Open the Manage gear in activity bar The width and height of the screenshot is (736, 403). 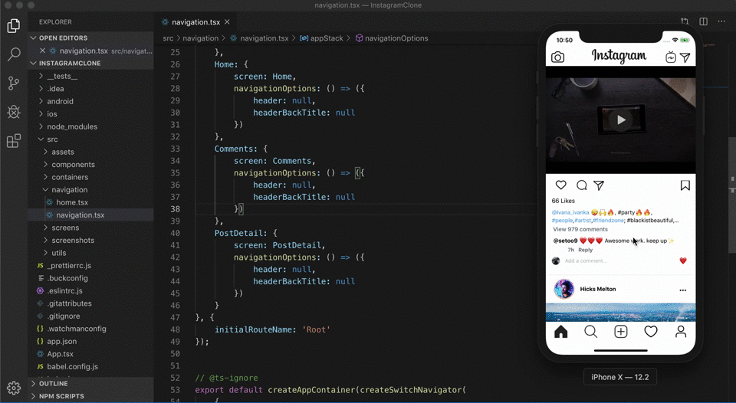coord(14,388)
